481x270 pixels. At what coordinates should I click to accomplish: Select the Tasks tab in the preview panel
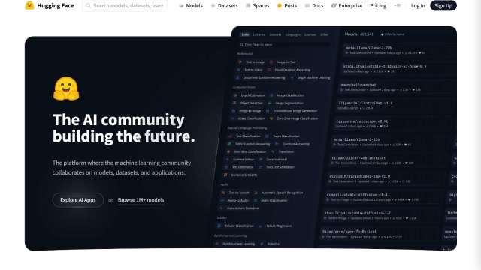tap(245, 34)
